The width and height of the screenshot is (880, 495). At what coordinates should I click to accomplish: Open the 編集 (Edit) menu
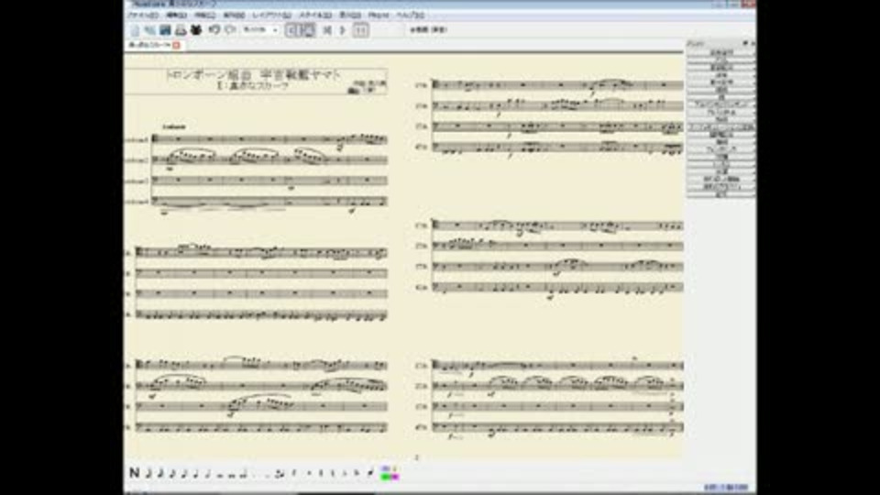click(176, 16)
